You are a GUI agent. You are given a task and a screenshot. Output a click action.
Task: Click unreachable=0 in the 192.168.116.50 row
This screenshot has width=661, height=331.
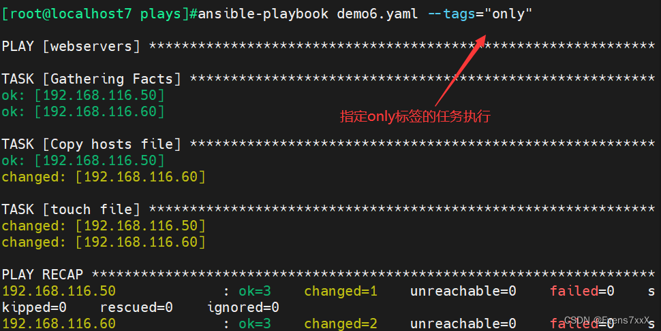[x=463, y=291]
